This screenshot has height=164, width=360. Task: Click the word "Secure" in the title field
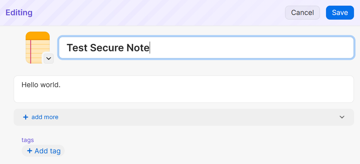107,48
